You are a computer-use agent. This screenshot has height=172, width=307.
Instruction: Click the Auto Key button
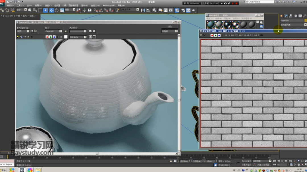click(x=246, y=161)
